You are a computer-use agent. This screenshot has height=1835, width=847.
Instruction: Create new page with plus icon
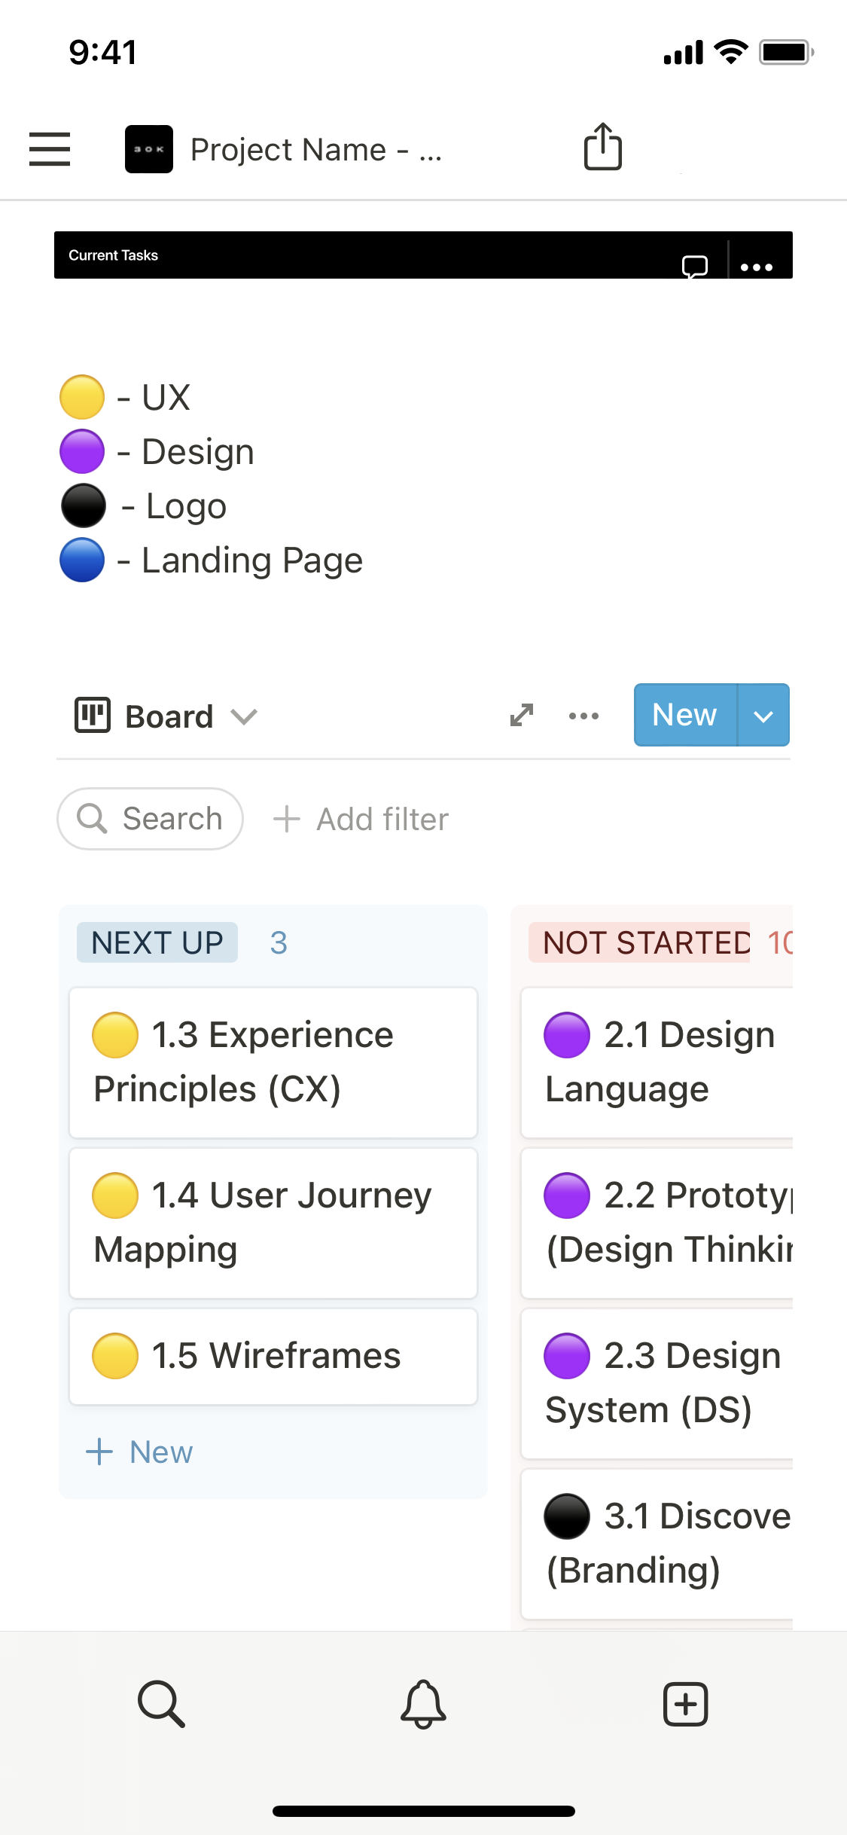685,1703
